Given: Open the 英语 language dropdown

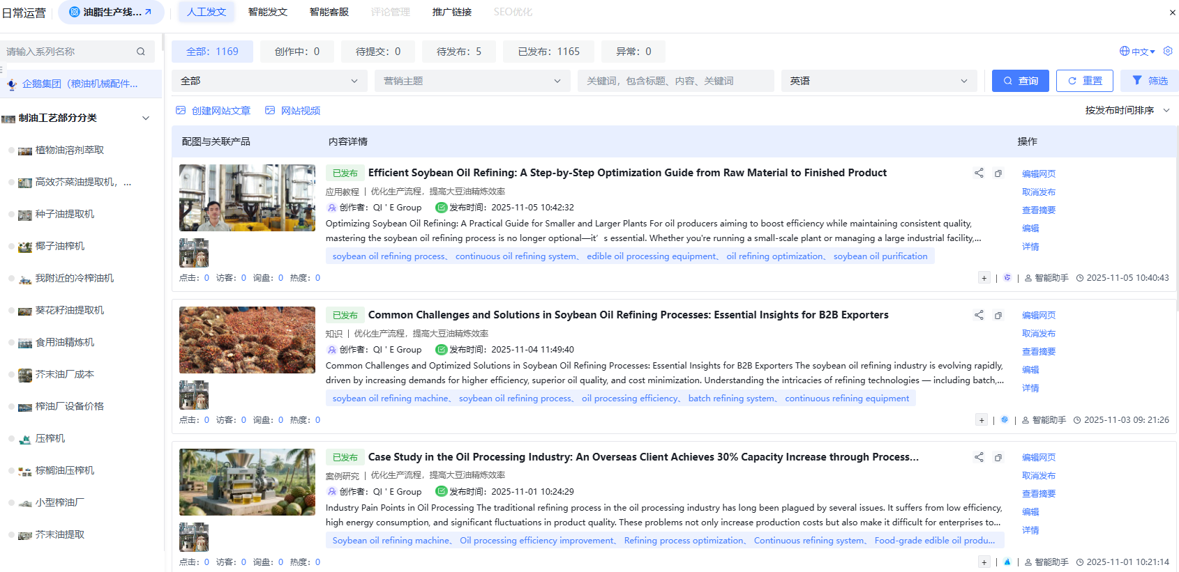Looking at the screenshot, I should click(x=878, y=81).
